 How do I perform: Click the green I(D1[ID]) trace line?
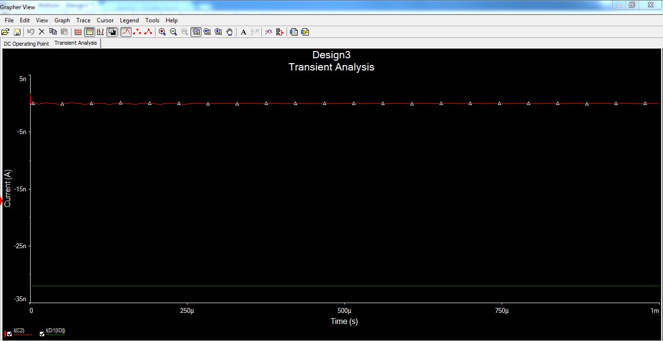pos(344,286)
